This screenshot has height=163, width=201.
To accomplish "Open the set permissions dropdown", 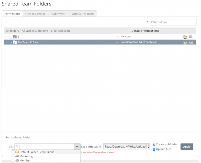I will point(127,147).
